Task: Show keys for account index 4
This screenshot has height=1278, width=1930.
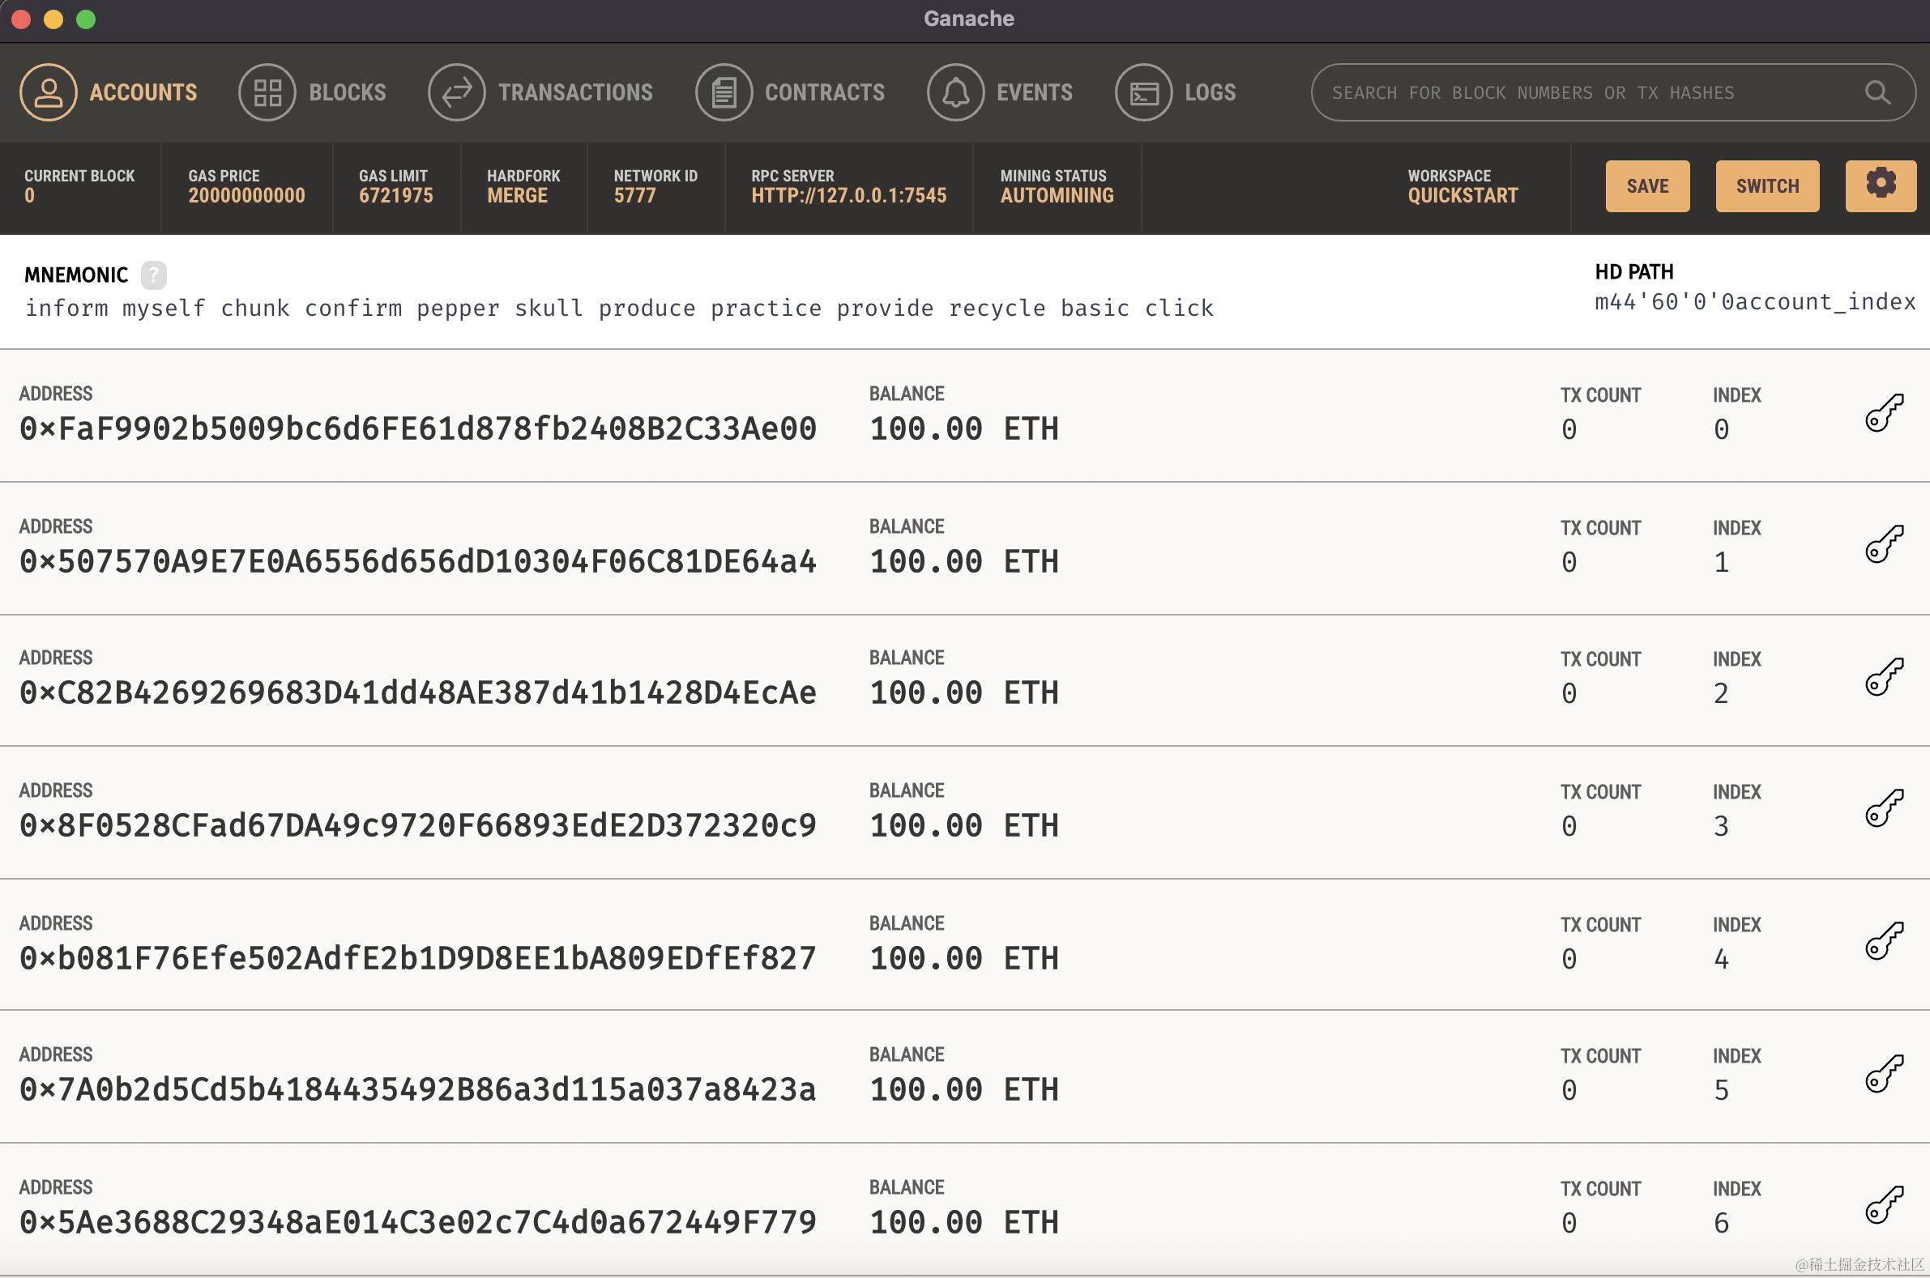Action: (x=1884, y=941)
